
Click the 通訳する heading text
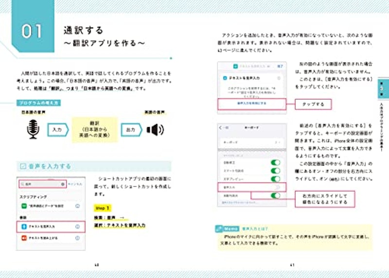pos(83,30)
